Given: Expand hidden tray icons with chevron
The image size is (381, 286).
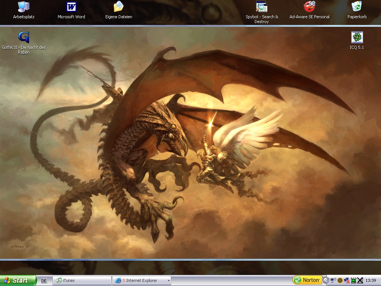Looking at the screenshot, I should coord(326,280).
